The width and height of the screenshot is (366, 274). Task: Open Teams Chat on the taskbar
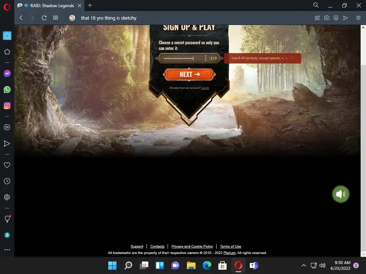175,265
